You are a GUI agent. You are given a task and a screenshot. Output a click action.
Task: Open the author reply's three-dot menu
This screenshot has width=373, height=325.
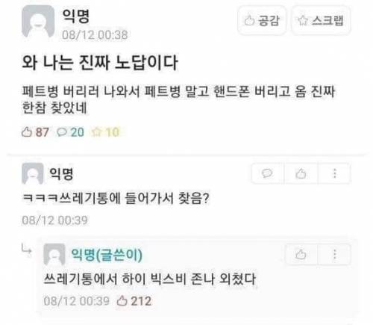[x=335, y=255]
